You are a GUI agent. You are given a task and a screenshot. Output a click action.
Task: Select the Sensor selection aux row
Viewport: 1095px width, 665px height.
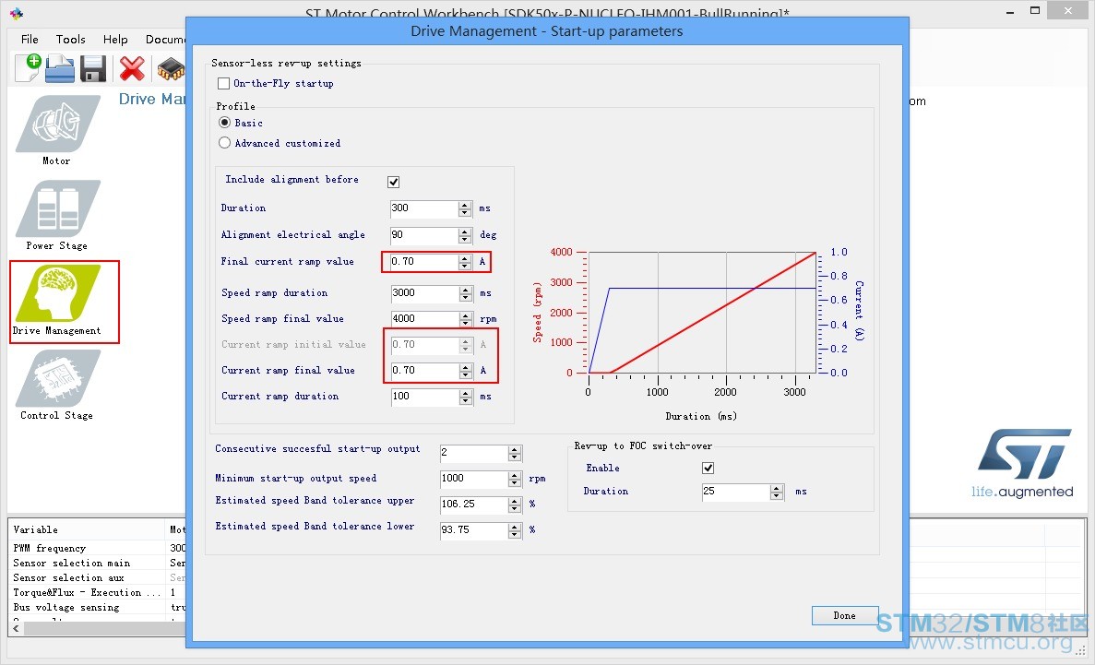coord(98,577)
